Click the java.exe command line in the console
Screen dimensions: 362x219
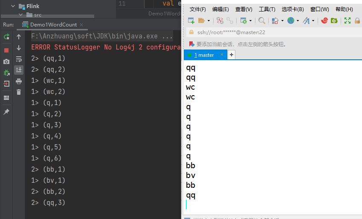coord(102,36)
